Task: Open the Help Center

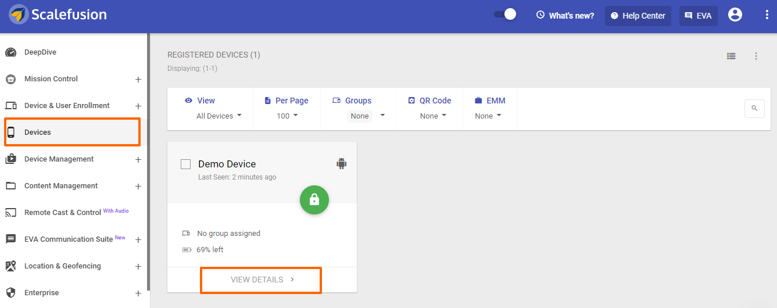Action: pyautogui.click(x=638, y=16)
